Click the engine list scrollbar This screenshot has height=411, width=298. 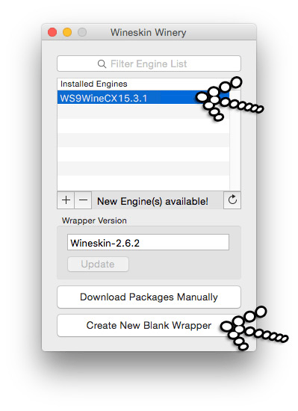point(235,140)
